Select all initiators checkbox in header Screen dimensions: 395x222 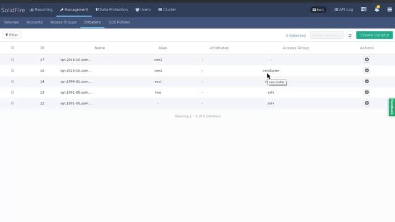[12, 47]
